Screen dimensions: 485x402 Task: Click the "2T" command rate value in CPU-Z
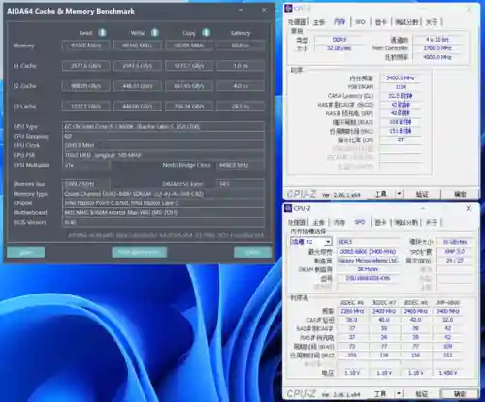(401, 139)
